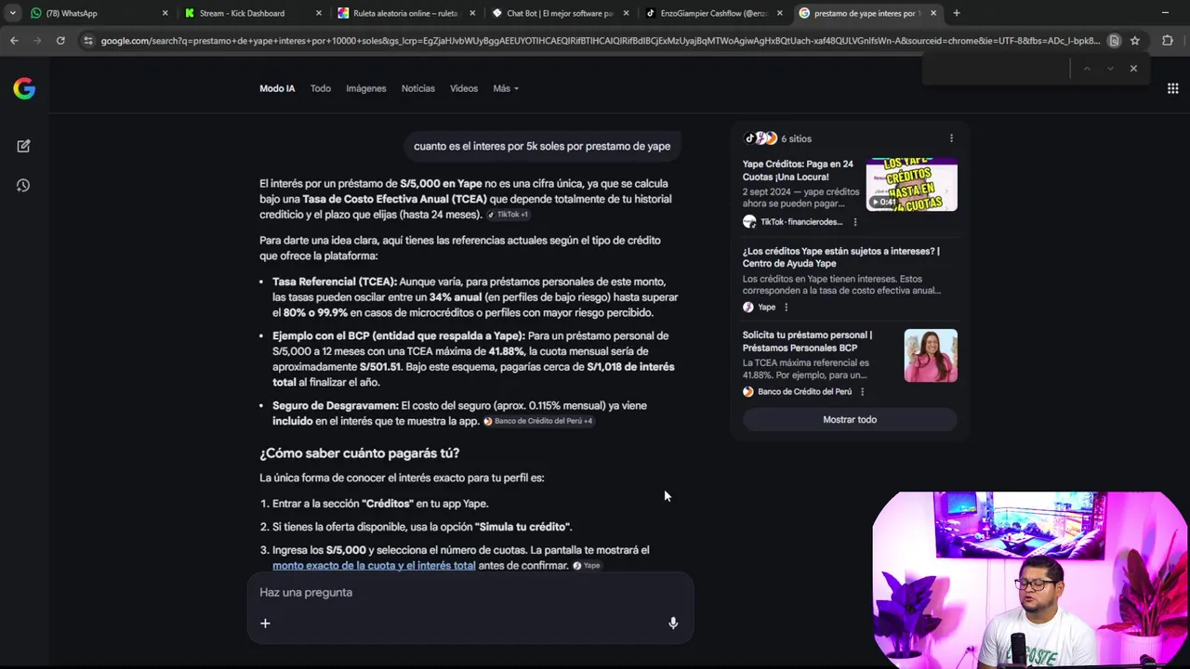Screen dimensions: 1190x669
Task: Open the Chat Bot browser tab
Action: point(558,13)
